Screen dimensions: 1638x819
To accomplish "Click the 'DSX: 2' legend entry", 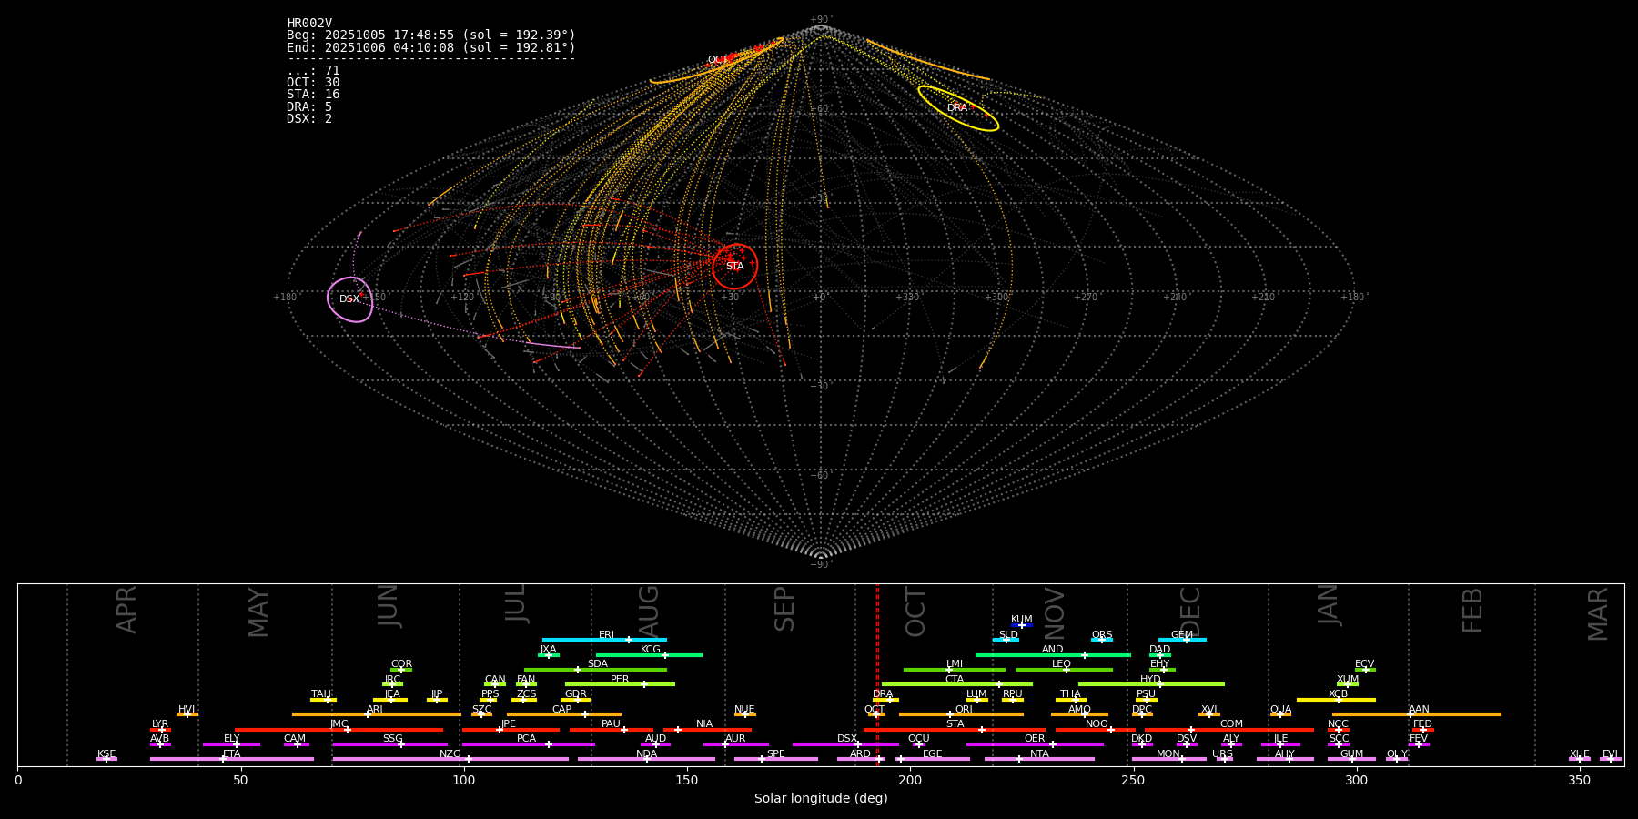I will click(x=309, y=119).
